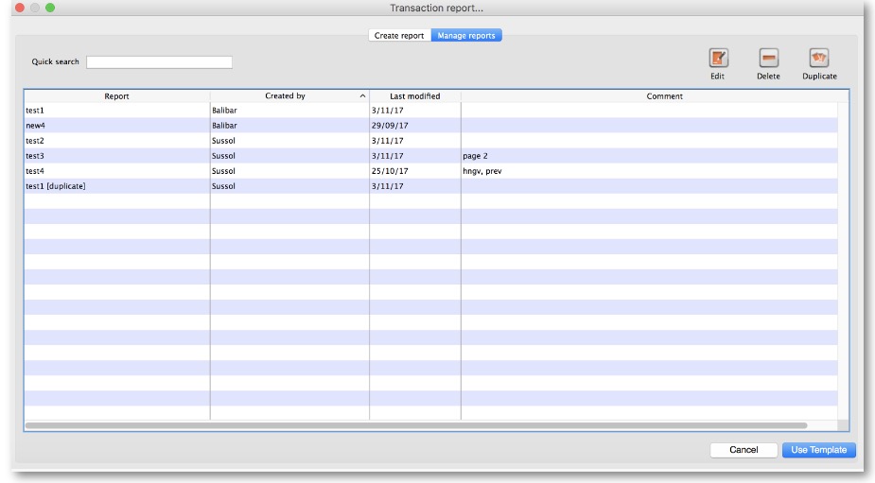Click the Delete report icon
Screen dimensions: 875x483
[768, 59]
